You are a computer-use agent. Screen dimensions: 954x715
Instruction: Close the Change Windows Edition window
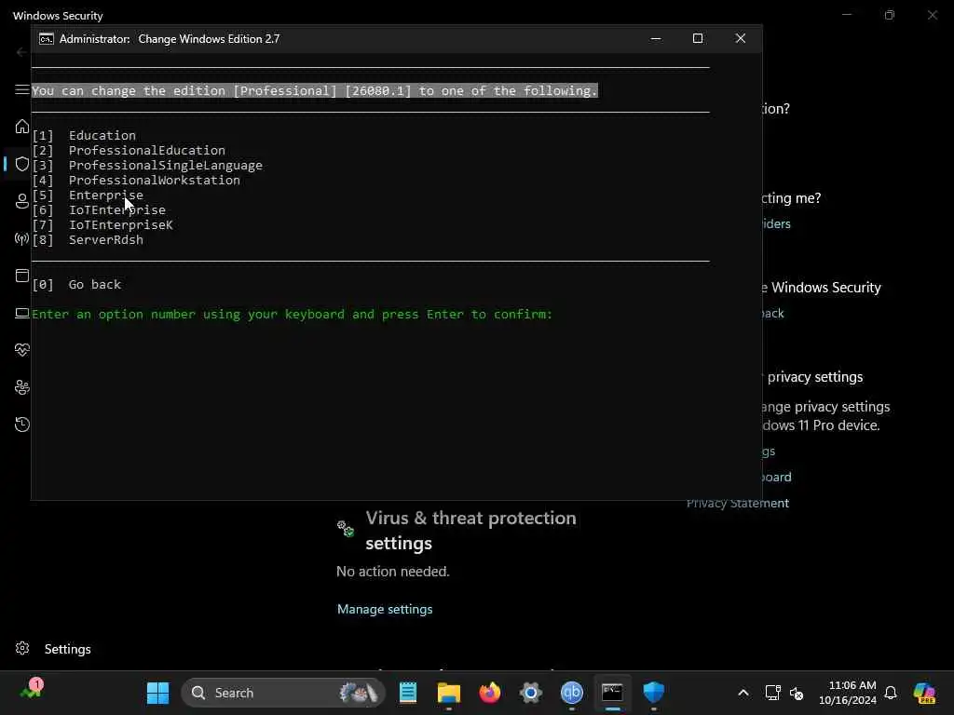pyautogui.click(x=741, y=38)
